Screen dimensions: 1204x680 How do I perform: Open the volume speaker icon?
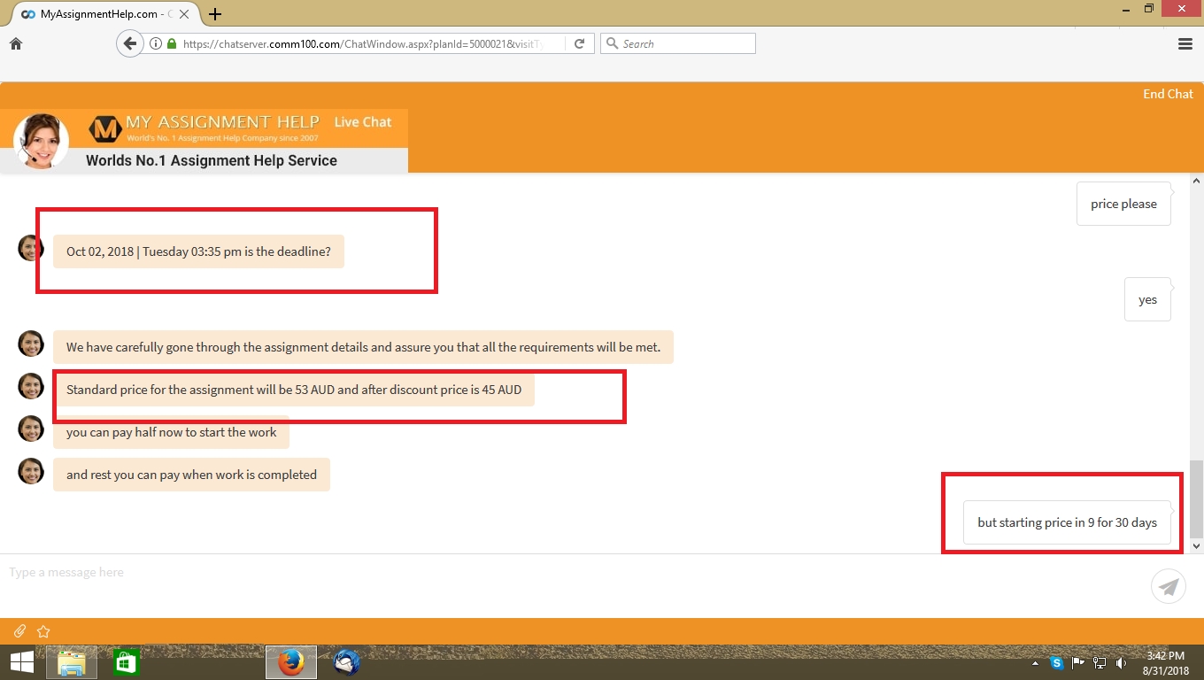pyautogui.click(x=1122, y=662)
